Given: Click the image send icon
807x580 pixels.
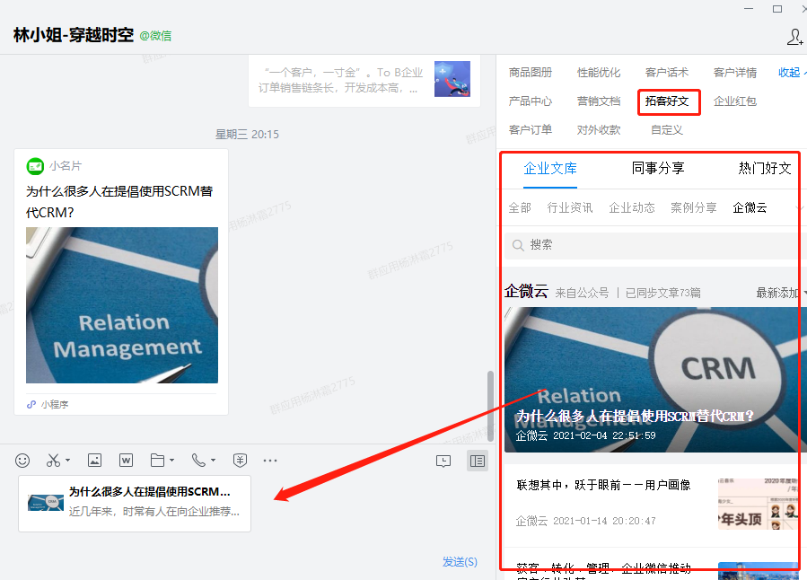Looking at the screenshot, I should [x=94, y=461].
